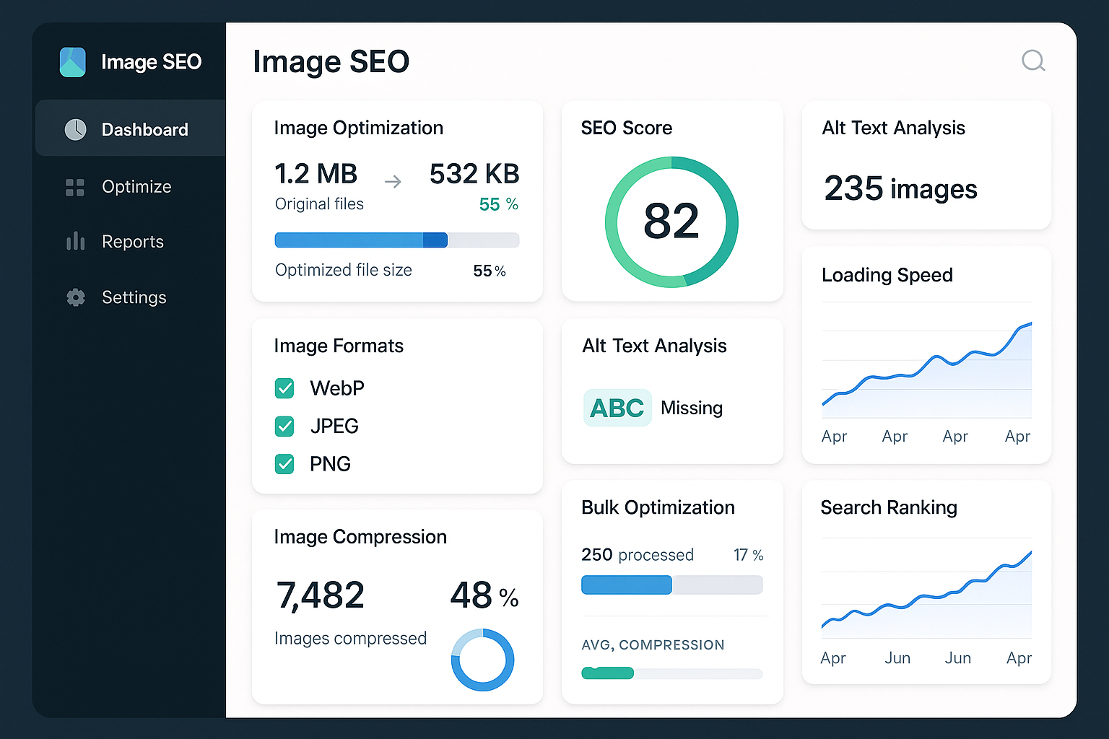Image resolution: width=1109 pixels, height=739 pixels.
Task: Click the Settings gear icon
Action: (x=75, y=297)
